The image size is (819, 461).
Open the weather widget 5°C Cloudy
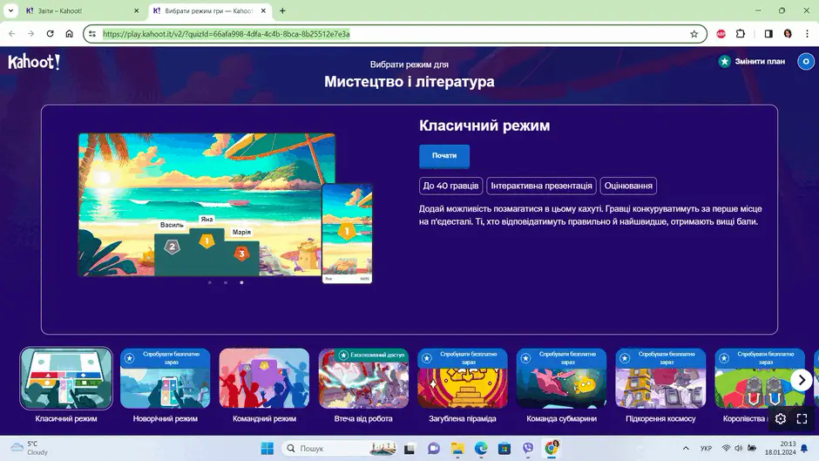coord(30,448)
